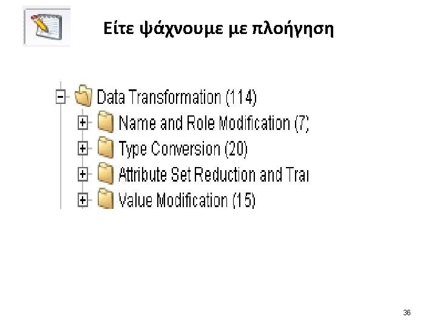Click the (114) count beside Data Transformation
437x328 pixels.
click(x=241, y=97)
